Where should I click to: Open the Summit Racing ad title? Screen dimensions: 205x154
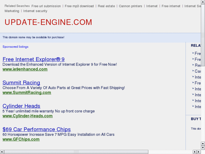tap(21, 83)
